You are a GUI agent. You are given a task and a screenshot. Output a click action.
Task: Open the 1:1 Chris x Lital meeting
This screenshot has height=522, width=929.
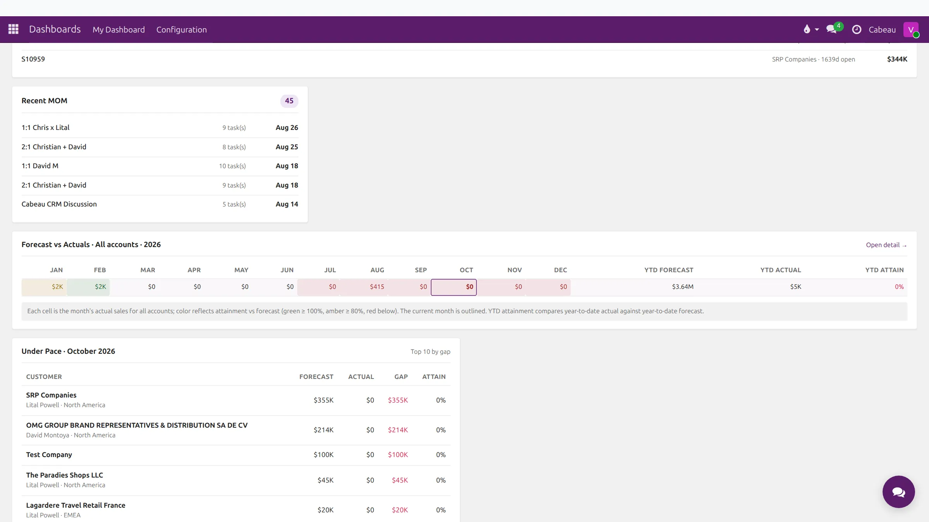point(160,128)
